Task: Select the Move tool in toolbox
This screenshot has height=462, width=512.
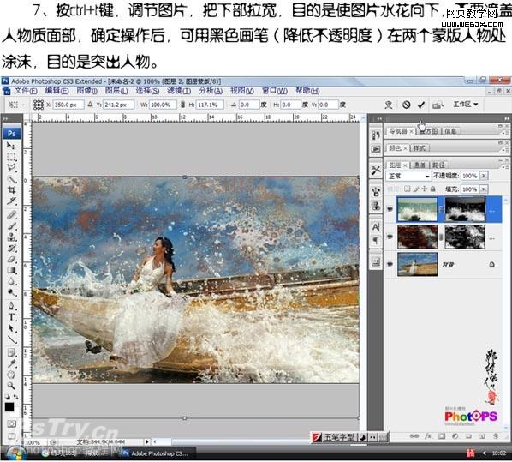Action: point(11,146)
